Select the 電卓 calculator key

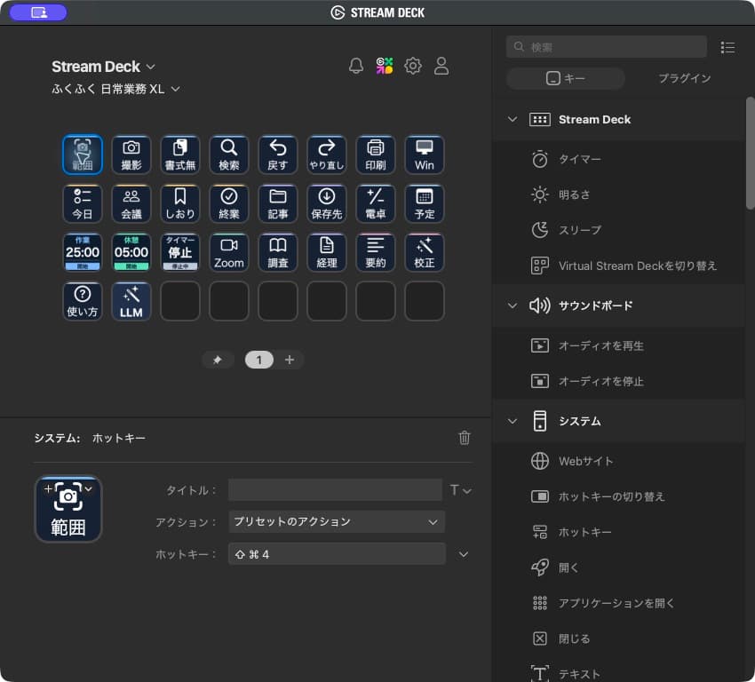(x=376, y=203)
